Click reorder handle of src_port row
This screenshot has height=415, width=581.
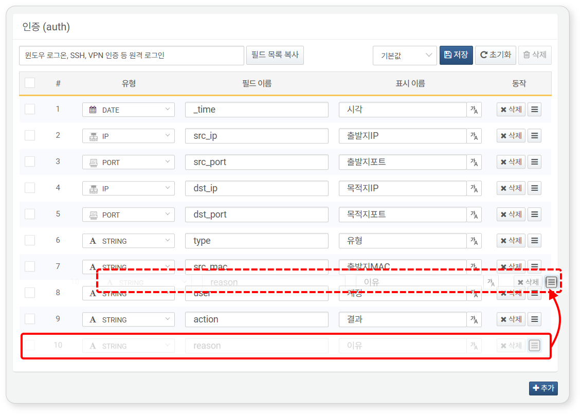(x=534, y=162)
